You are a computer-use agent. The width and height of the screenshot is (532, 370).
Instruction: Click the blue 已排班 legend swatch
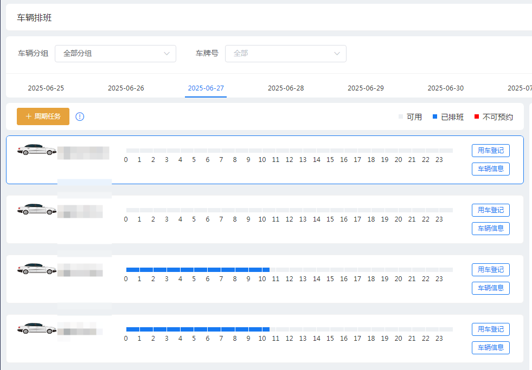435,116
